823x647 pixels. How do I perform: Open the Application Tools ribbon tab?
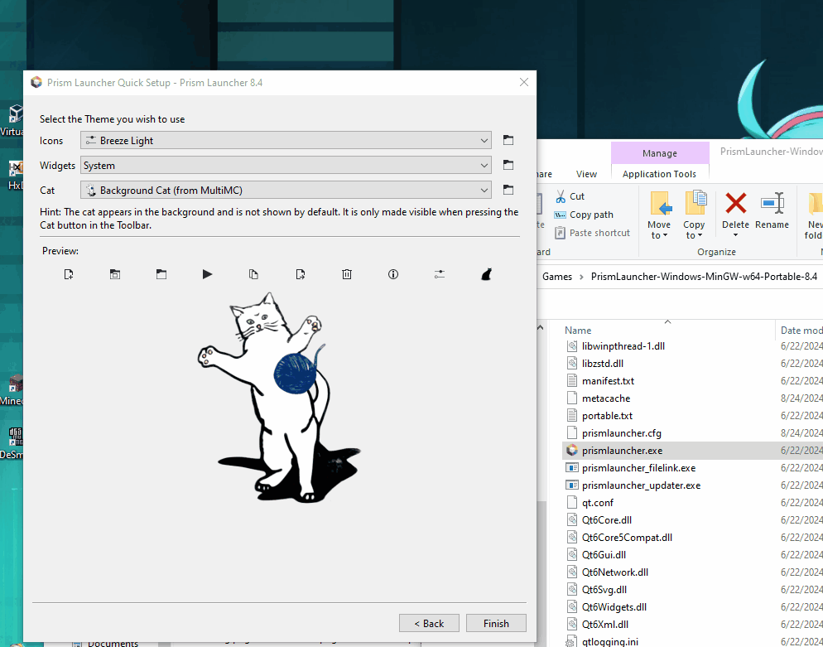click(x=659, y=174)
